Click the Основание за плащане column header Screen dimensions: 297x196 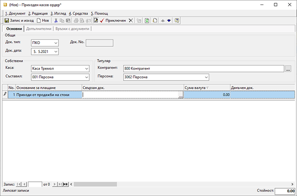[49, 88]
